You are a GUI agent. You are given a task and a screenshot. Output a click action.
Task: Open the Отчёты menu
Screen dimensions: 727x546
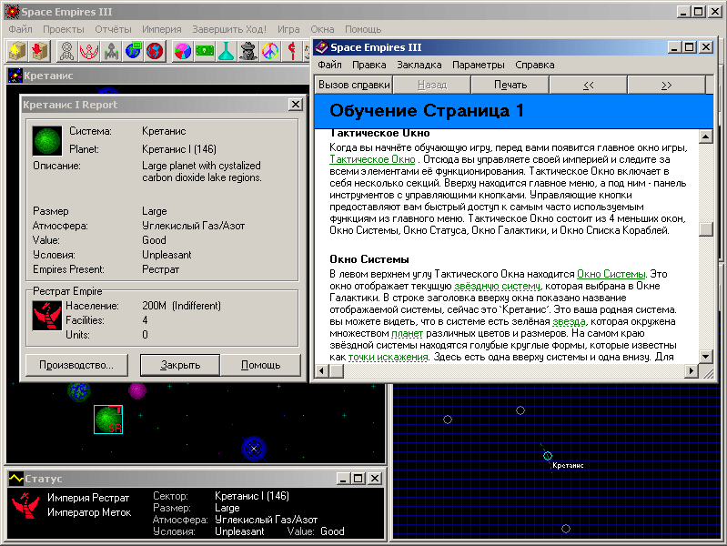coord(113,29)
